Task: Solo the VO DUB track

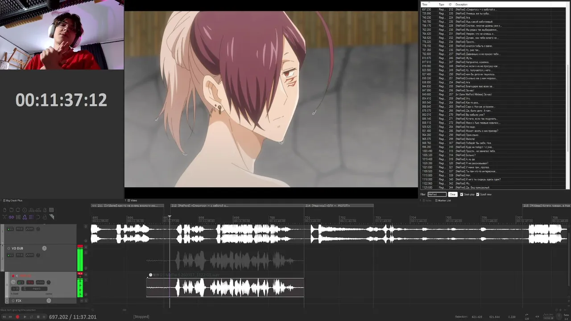Action: 86,252
